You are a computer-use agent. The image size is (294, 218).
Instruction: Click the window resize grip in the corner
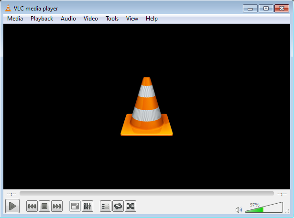point(287,211)
